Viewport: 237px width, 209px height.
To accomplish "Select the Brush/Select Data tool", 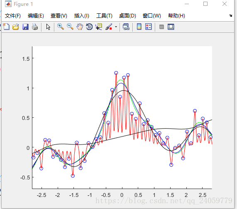I will [x=109, y=27].
